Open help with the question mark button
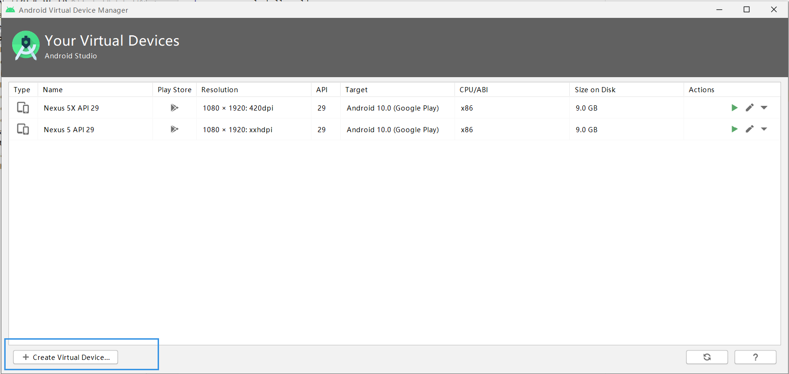Viewport: 789px width, 374px height. (x=755, y=357)
